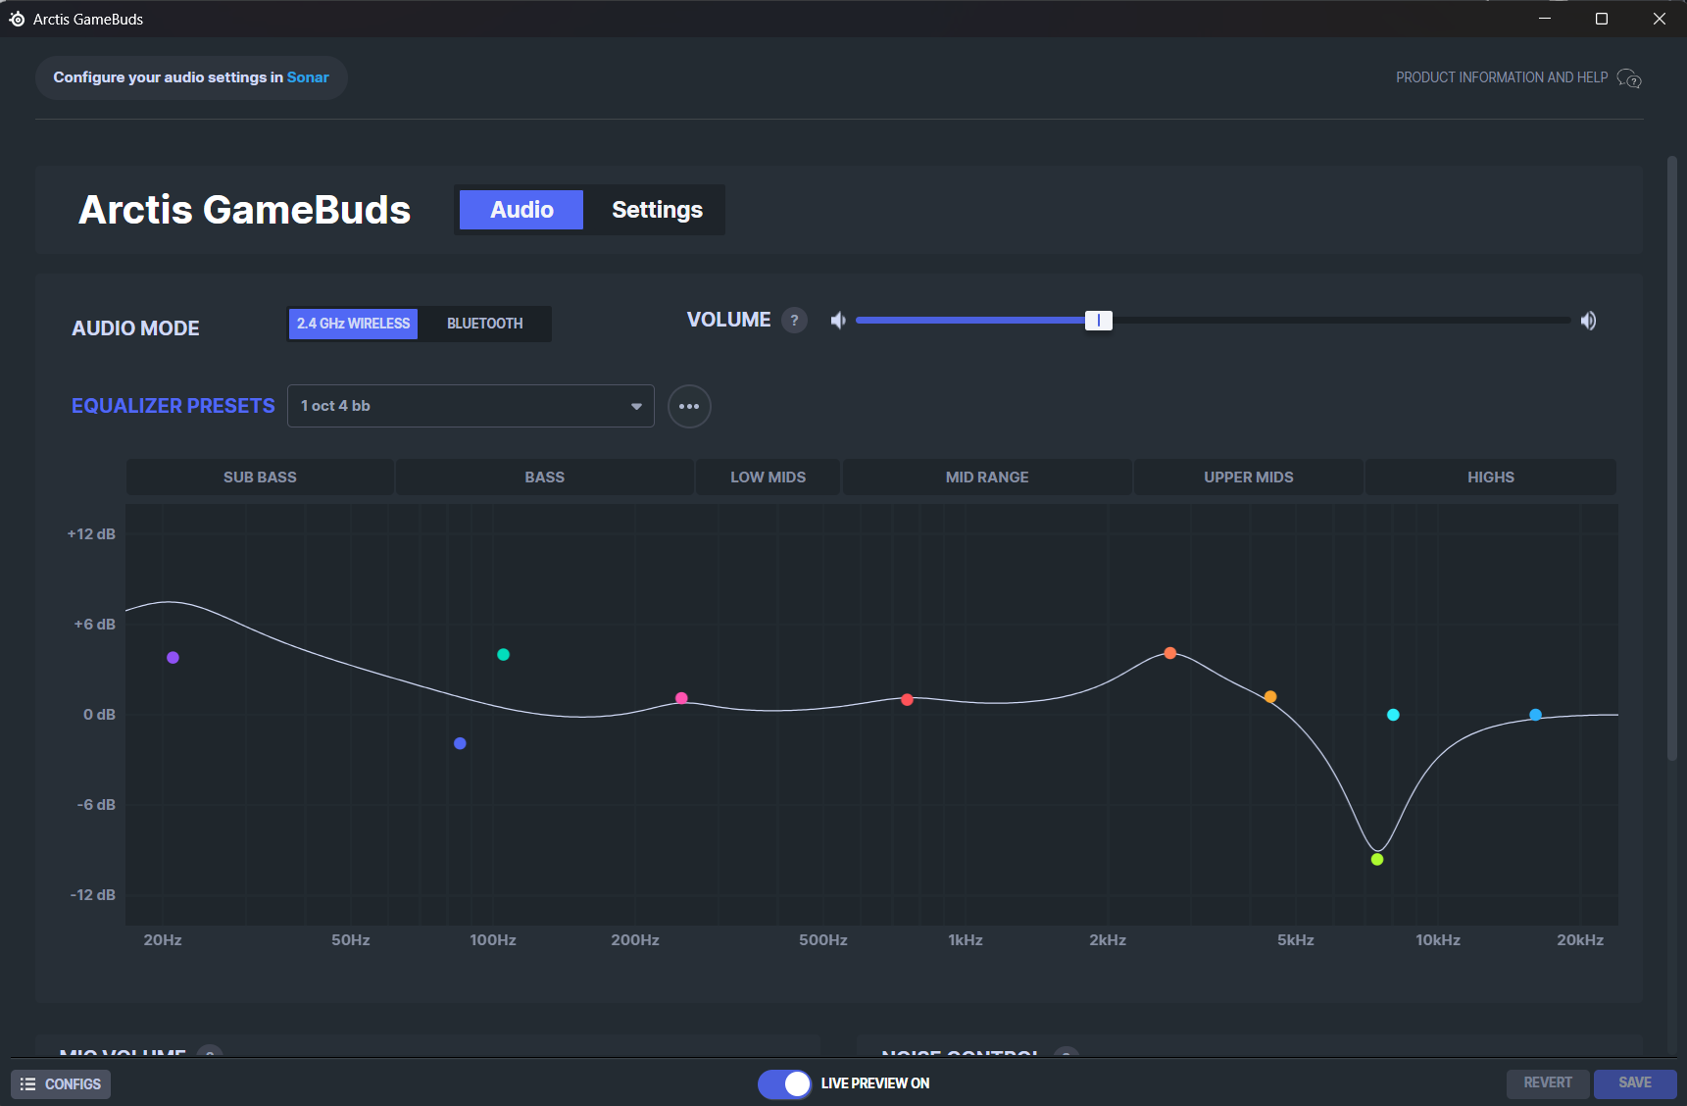The height and width of the screenshot is (1106, 1687).
Task: Click the volume slider handle
Action: [x=1099, y=321]
